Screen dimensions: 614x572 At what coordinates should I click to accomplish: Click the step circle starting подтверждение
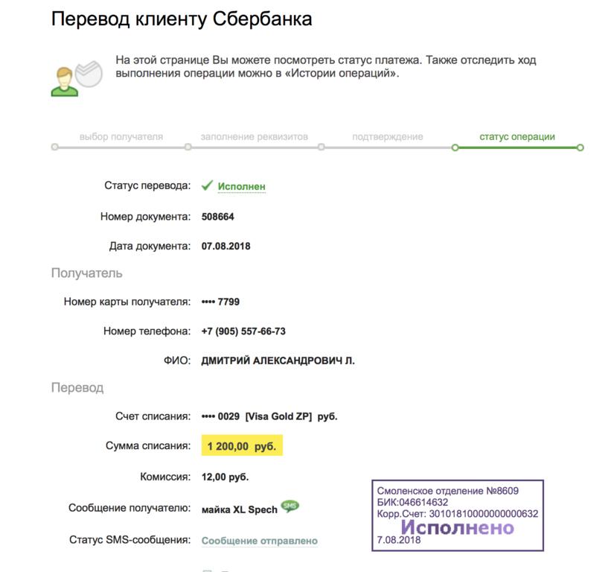pos(322,147)
